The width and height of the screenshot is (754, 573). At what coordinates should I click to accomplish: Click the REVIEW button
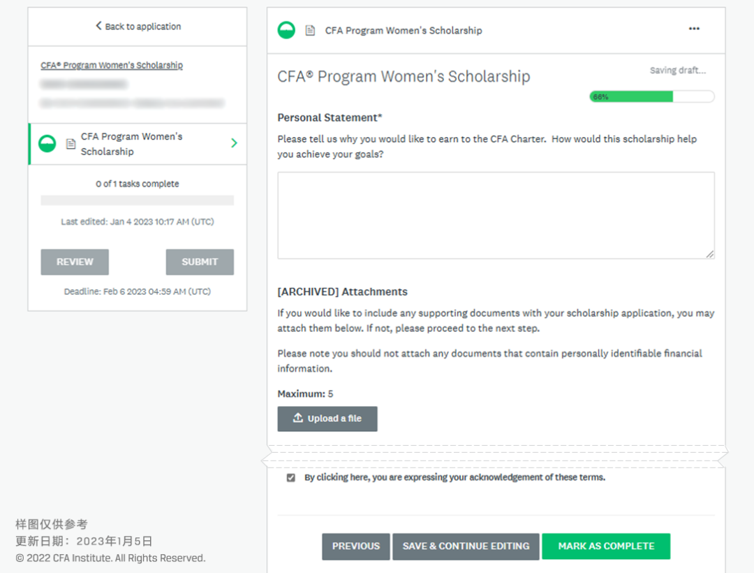(x=75, y=262)
